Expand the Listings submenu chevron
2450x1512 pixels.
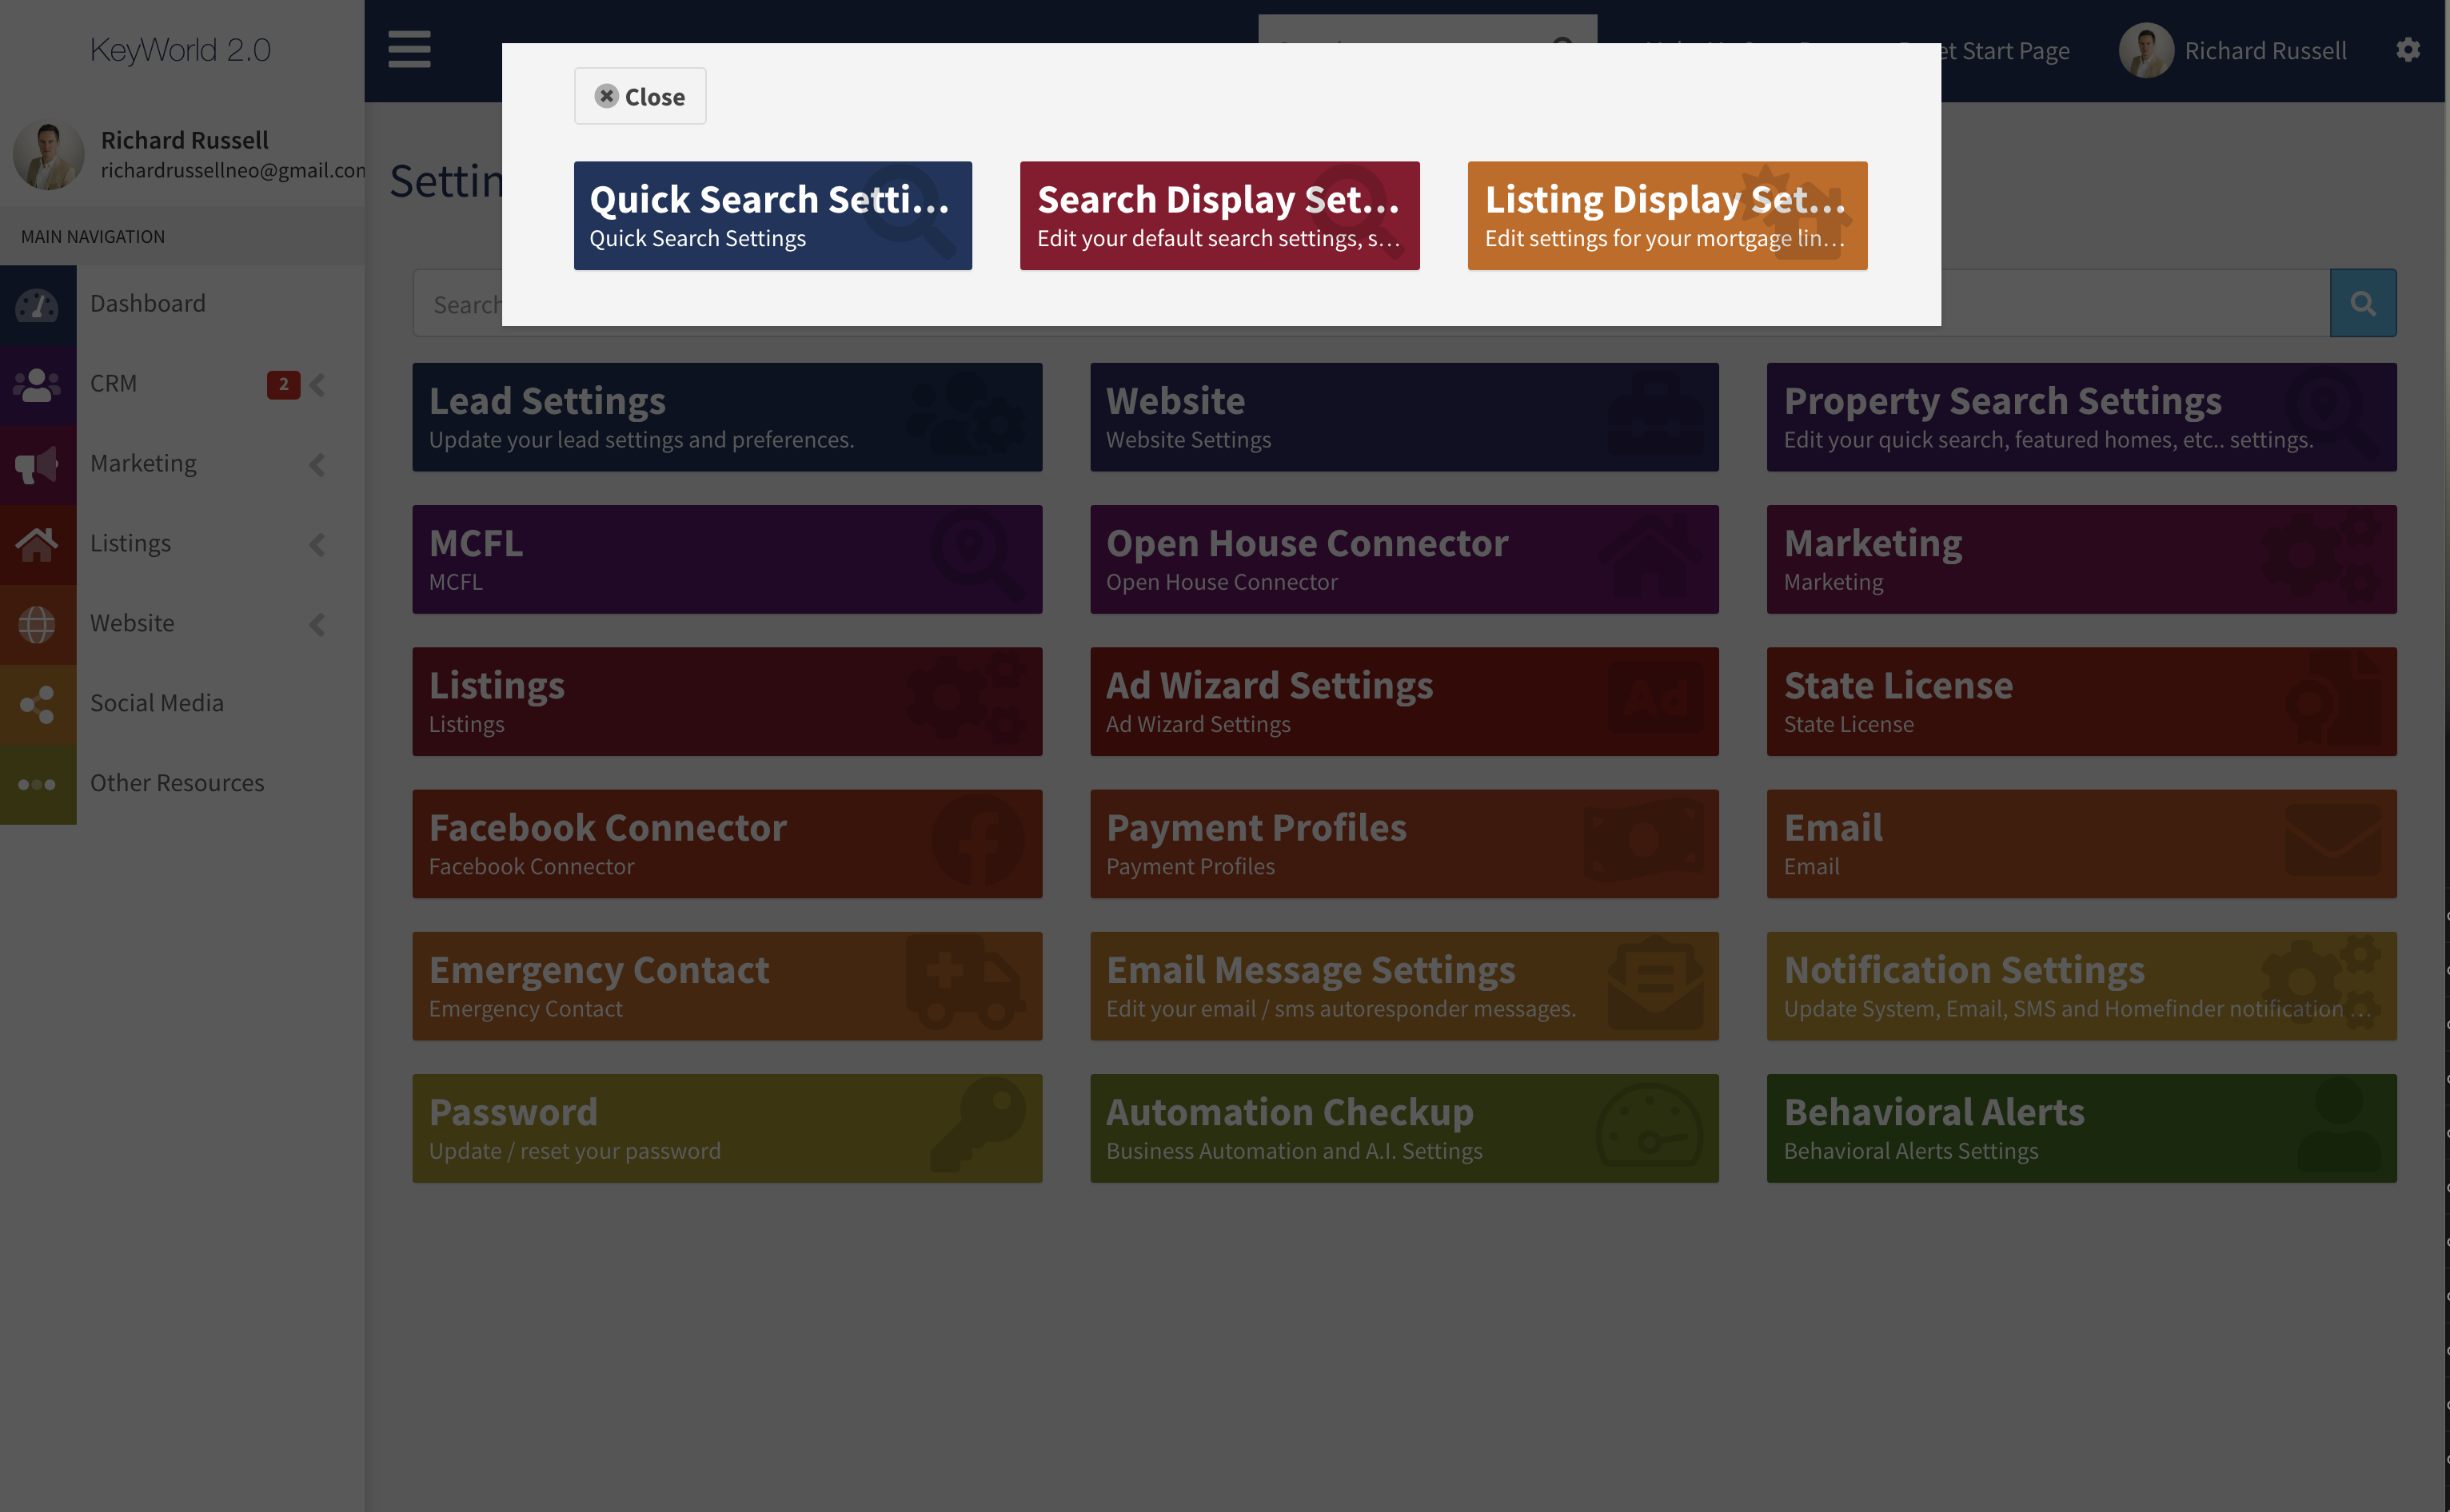pos(318,544)
